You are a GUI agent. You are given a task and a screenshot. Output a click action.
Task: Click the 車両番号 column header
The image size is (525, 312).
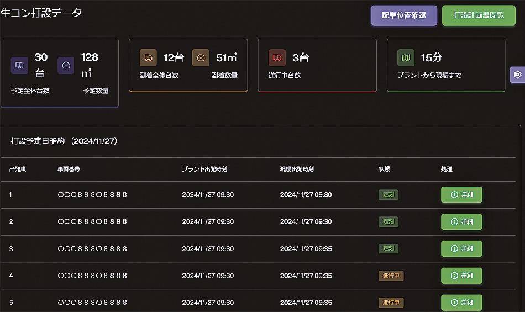pyautogui.click(x=69, y=169)
